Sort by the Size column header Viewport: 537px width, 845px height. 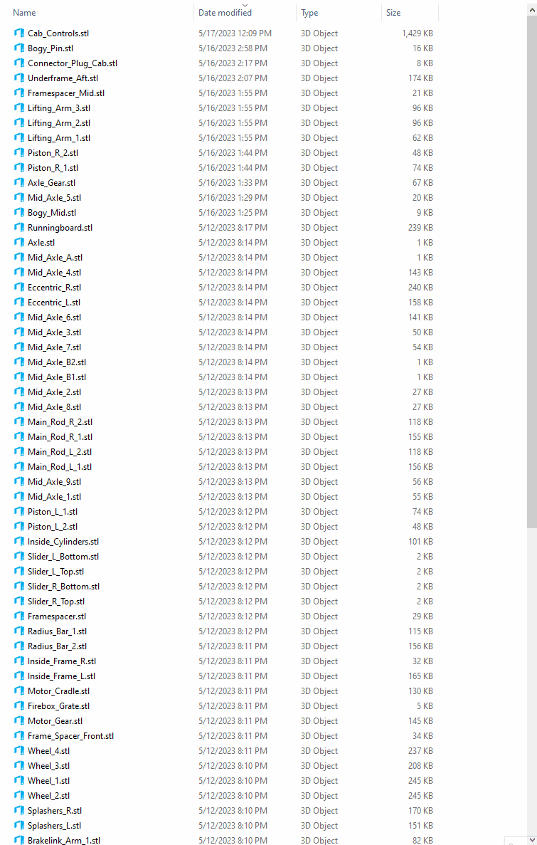(393, 12)
